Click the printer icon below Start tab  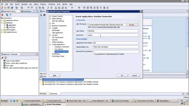click(41, 15)
